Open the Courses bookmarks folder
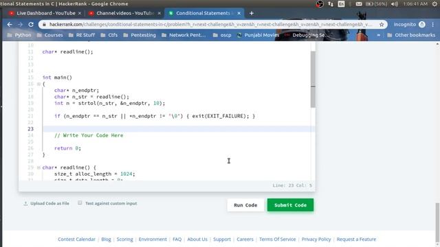440x247 pixels. coord(50,35)
